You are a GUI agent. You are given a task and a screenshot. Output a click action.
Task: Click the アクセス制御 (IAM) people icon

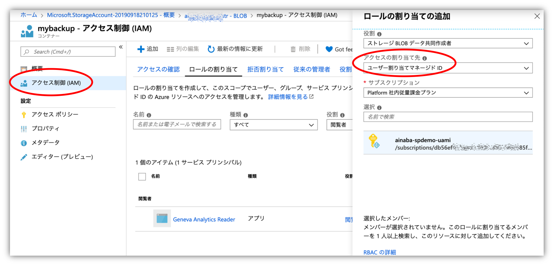click(x=24, y=83)
